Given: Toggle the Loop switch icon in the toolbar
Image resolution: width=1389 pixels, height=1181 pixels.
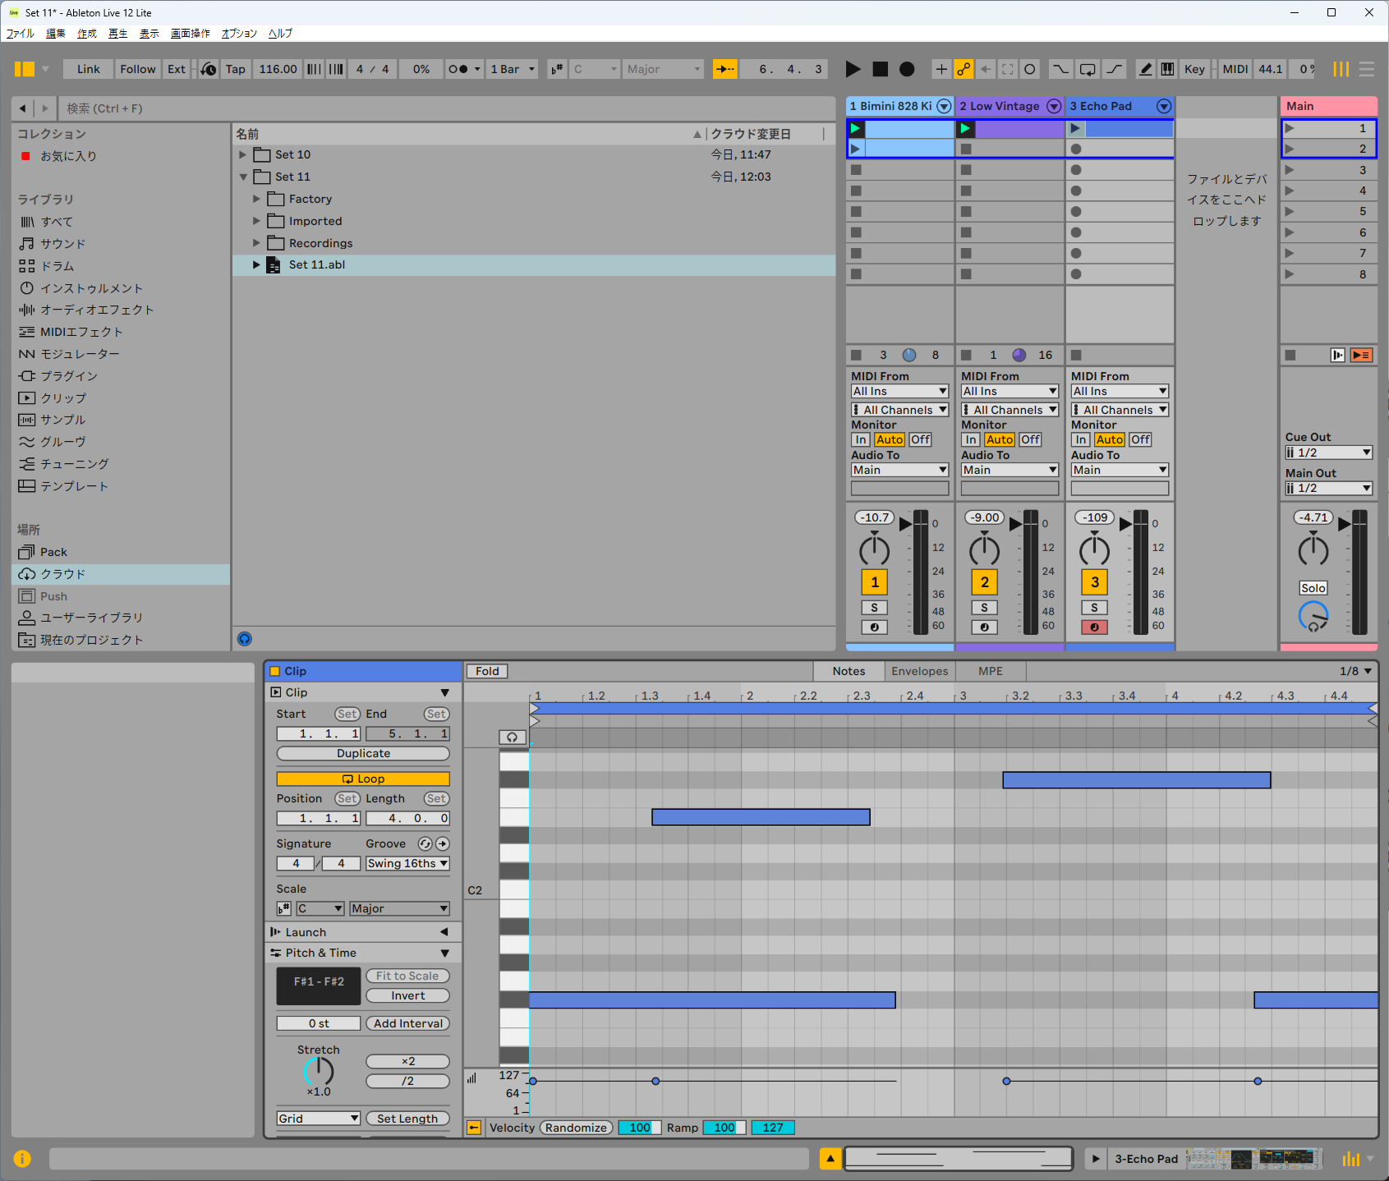Looking at the screenshot, I should pyautogui.click(x=1088, y=69).
